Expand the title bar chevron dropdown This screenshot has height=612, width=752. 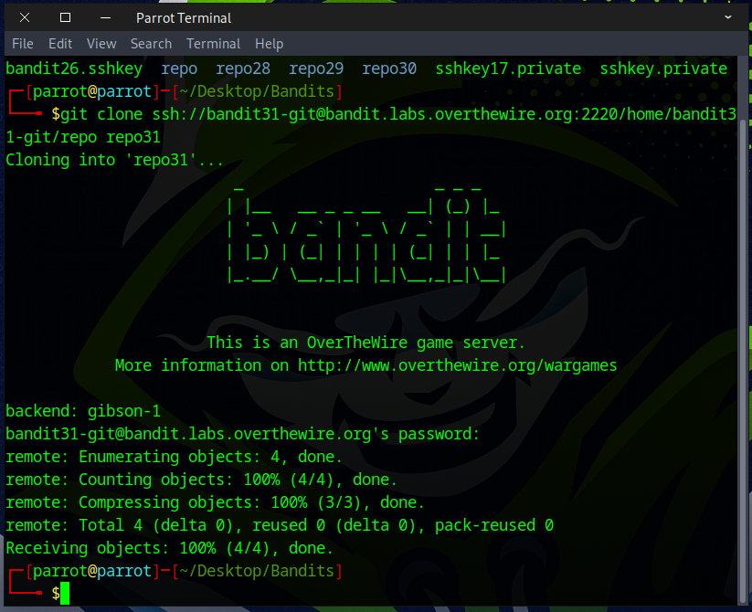click(728, 17)
